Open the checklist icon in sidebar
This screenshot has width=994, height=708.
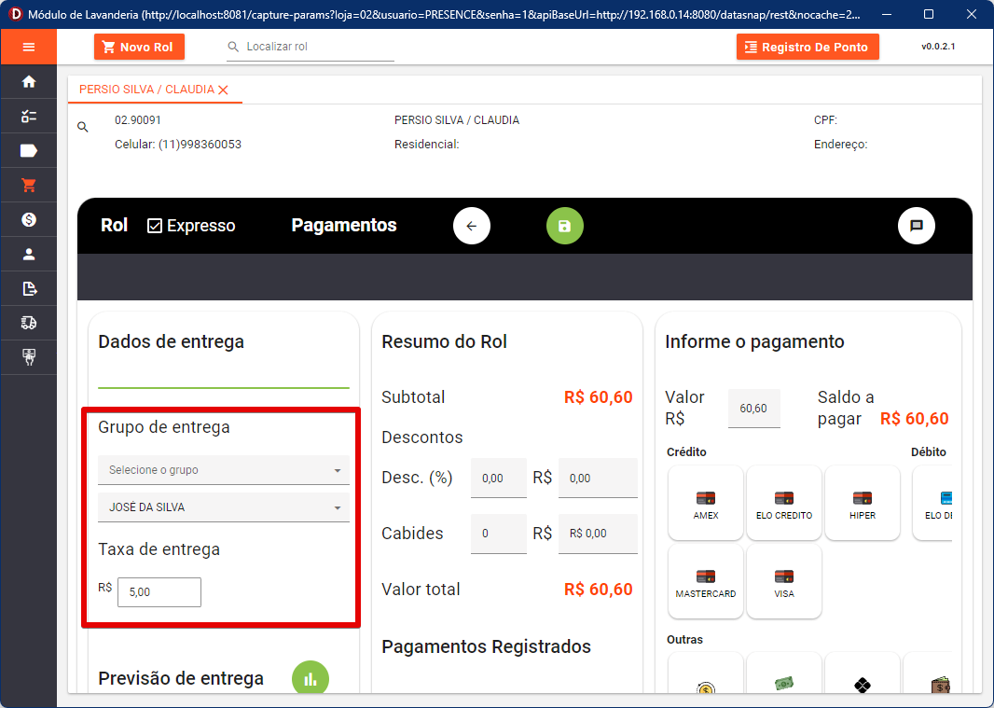[29, 116]
